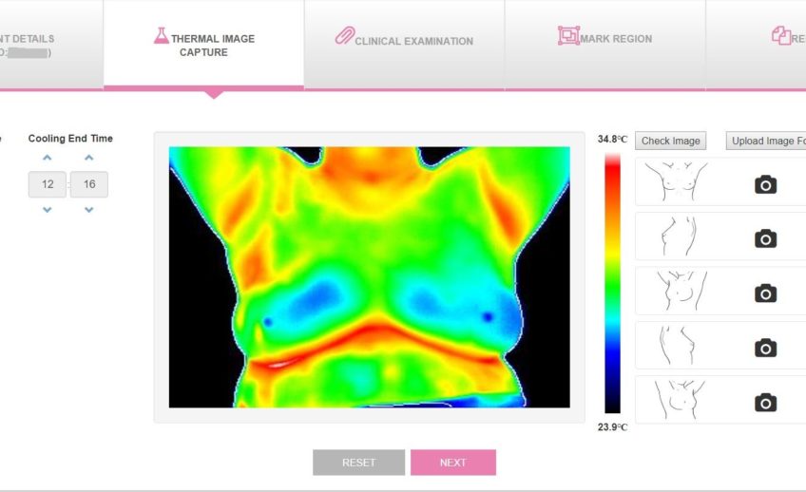Click camera icon beside the frontal pose sketch

[765, 184]
